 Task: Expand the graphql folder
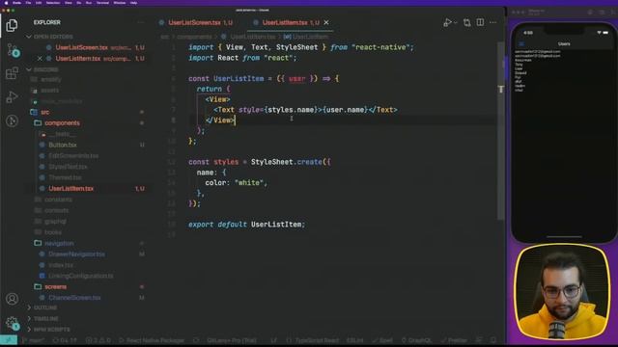point(55,222)
